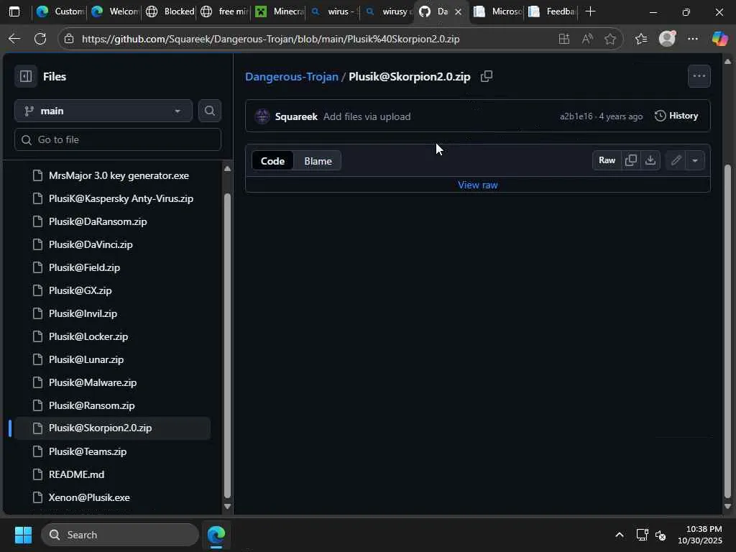Viewport: 736px width, 552px height.
Task: Open the muted volume tray icon
Action: (661, 535)
